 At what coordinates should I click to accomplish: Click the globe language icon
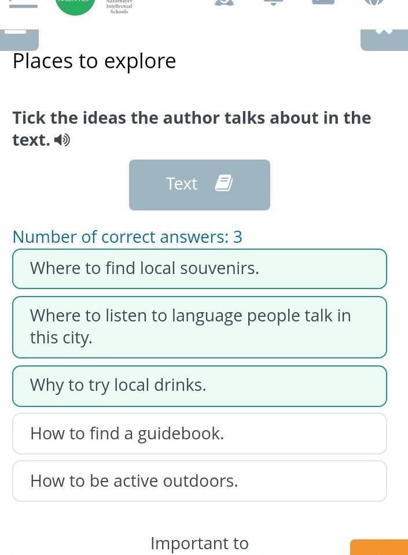(x=374, y=3)
